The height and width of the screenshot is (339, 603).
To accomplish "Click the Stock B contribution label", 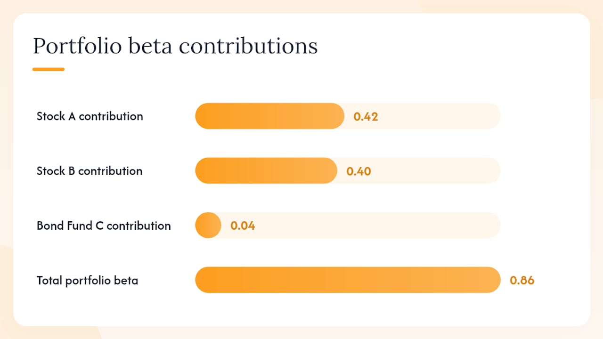I will (90, 171).
